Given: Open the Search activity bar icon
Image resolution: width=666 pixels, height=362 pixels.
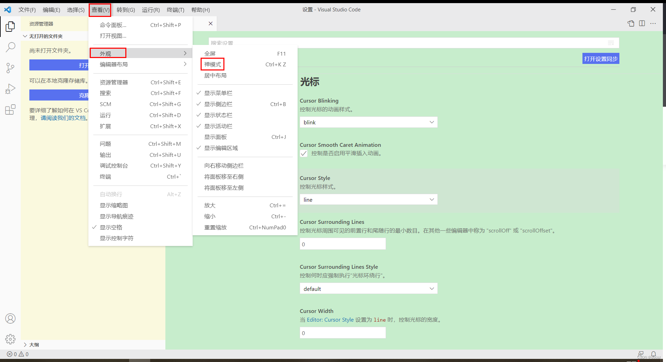Looking at the screenshot, I should (x=10, y=47).
